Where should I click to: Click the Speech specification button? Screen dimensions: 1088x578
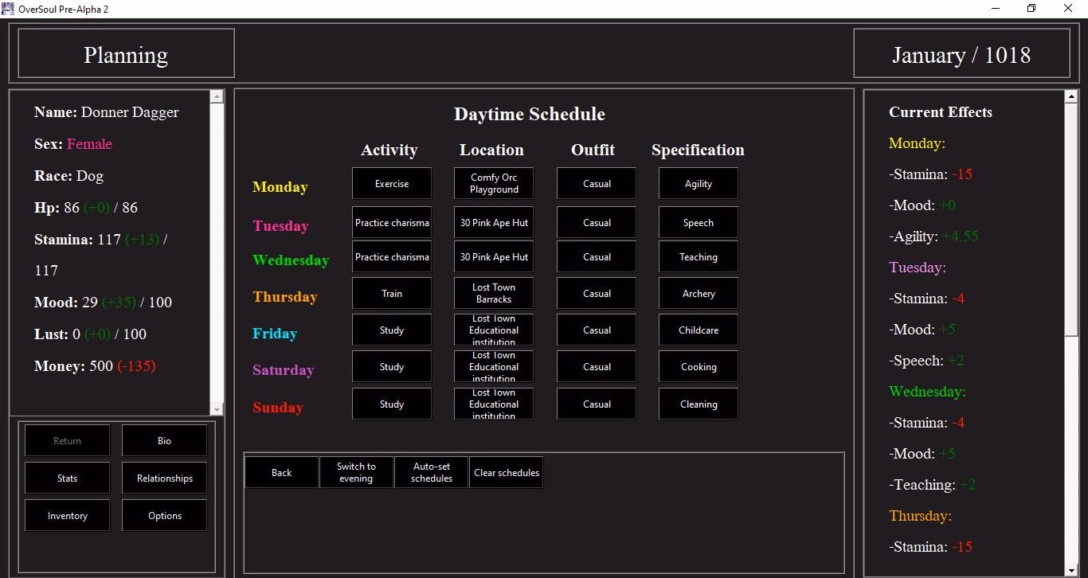pos(699,223)
